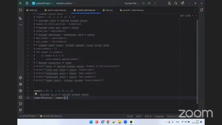Viewport: 222px width, 125px height.
Task: Click the 52 typos inspection indicator
Action: pos(188,16)
